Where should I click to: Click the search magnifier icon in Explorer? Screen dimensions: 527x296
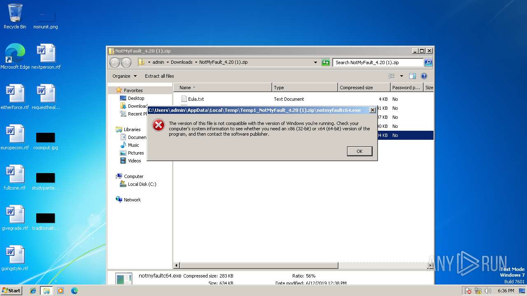coord(428,62)
